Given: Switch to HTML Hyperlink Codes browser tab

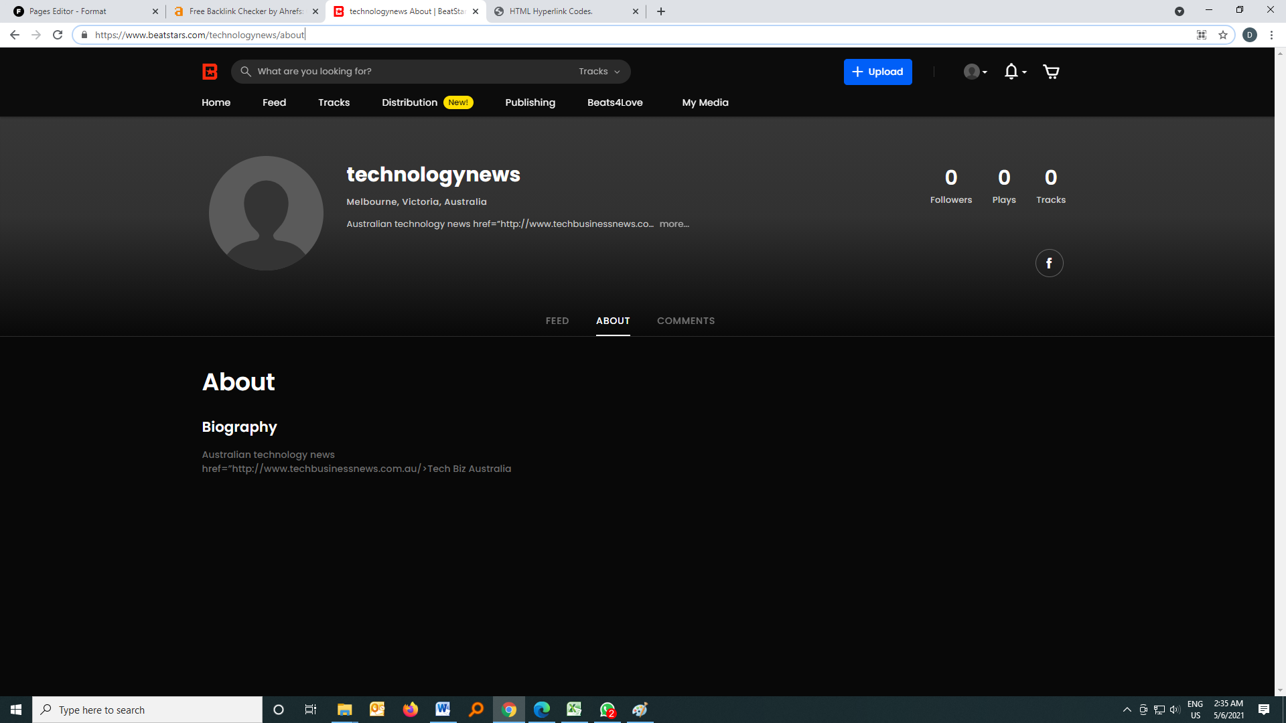Looking at the screenshot, I should point(566,11).
